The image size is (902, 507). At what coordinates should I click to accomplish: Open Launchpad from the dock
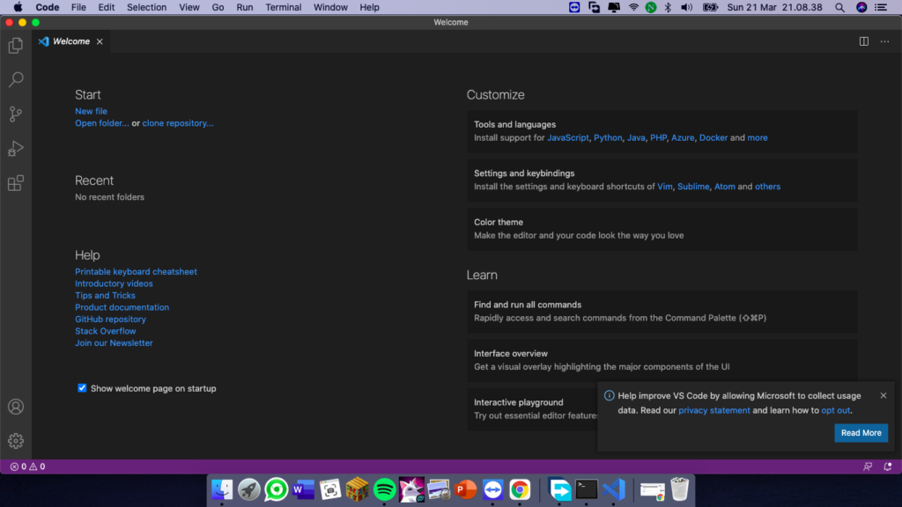pyautogui.click(x=248, y=489)
